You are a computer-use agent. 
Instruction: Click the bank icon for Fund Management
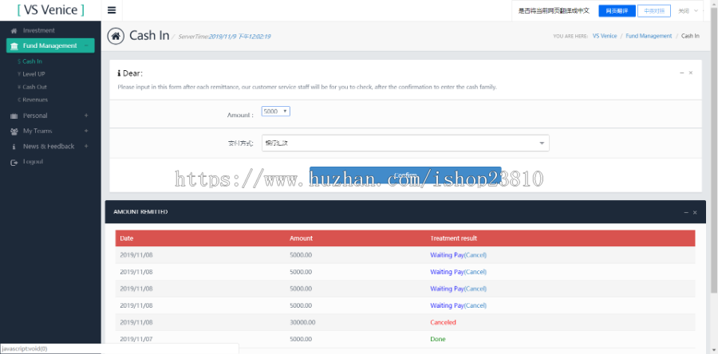click(14, 45)
